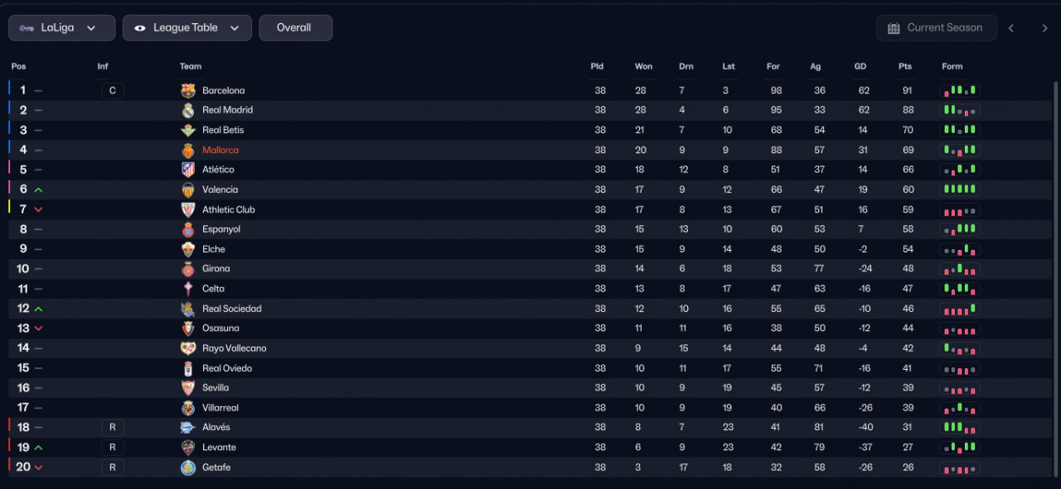1061x489 pixels.
Task: Expand the League Table view dropdown
Action: point(187,27)
